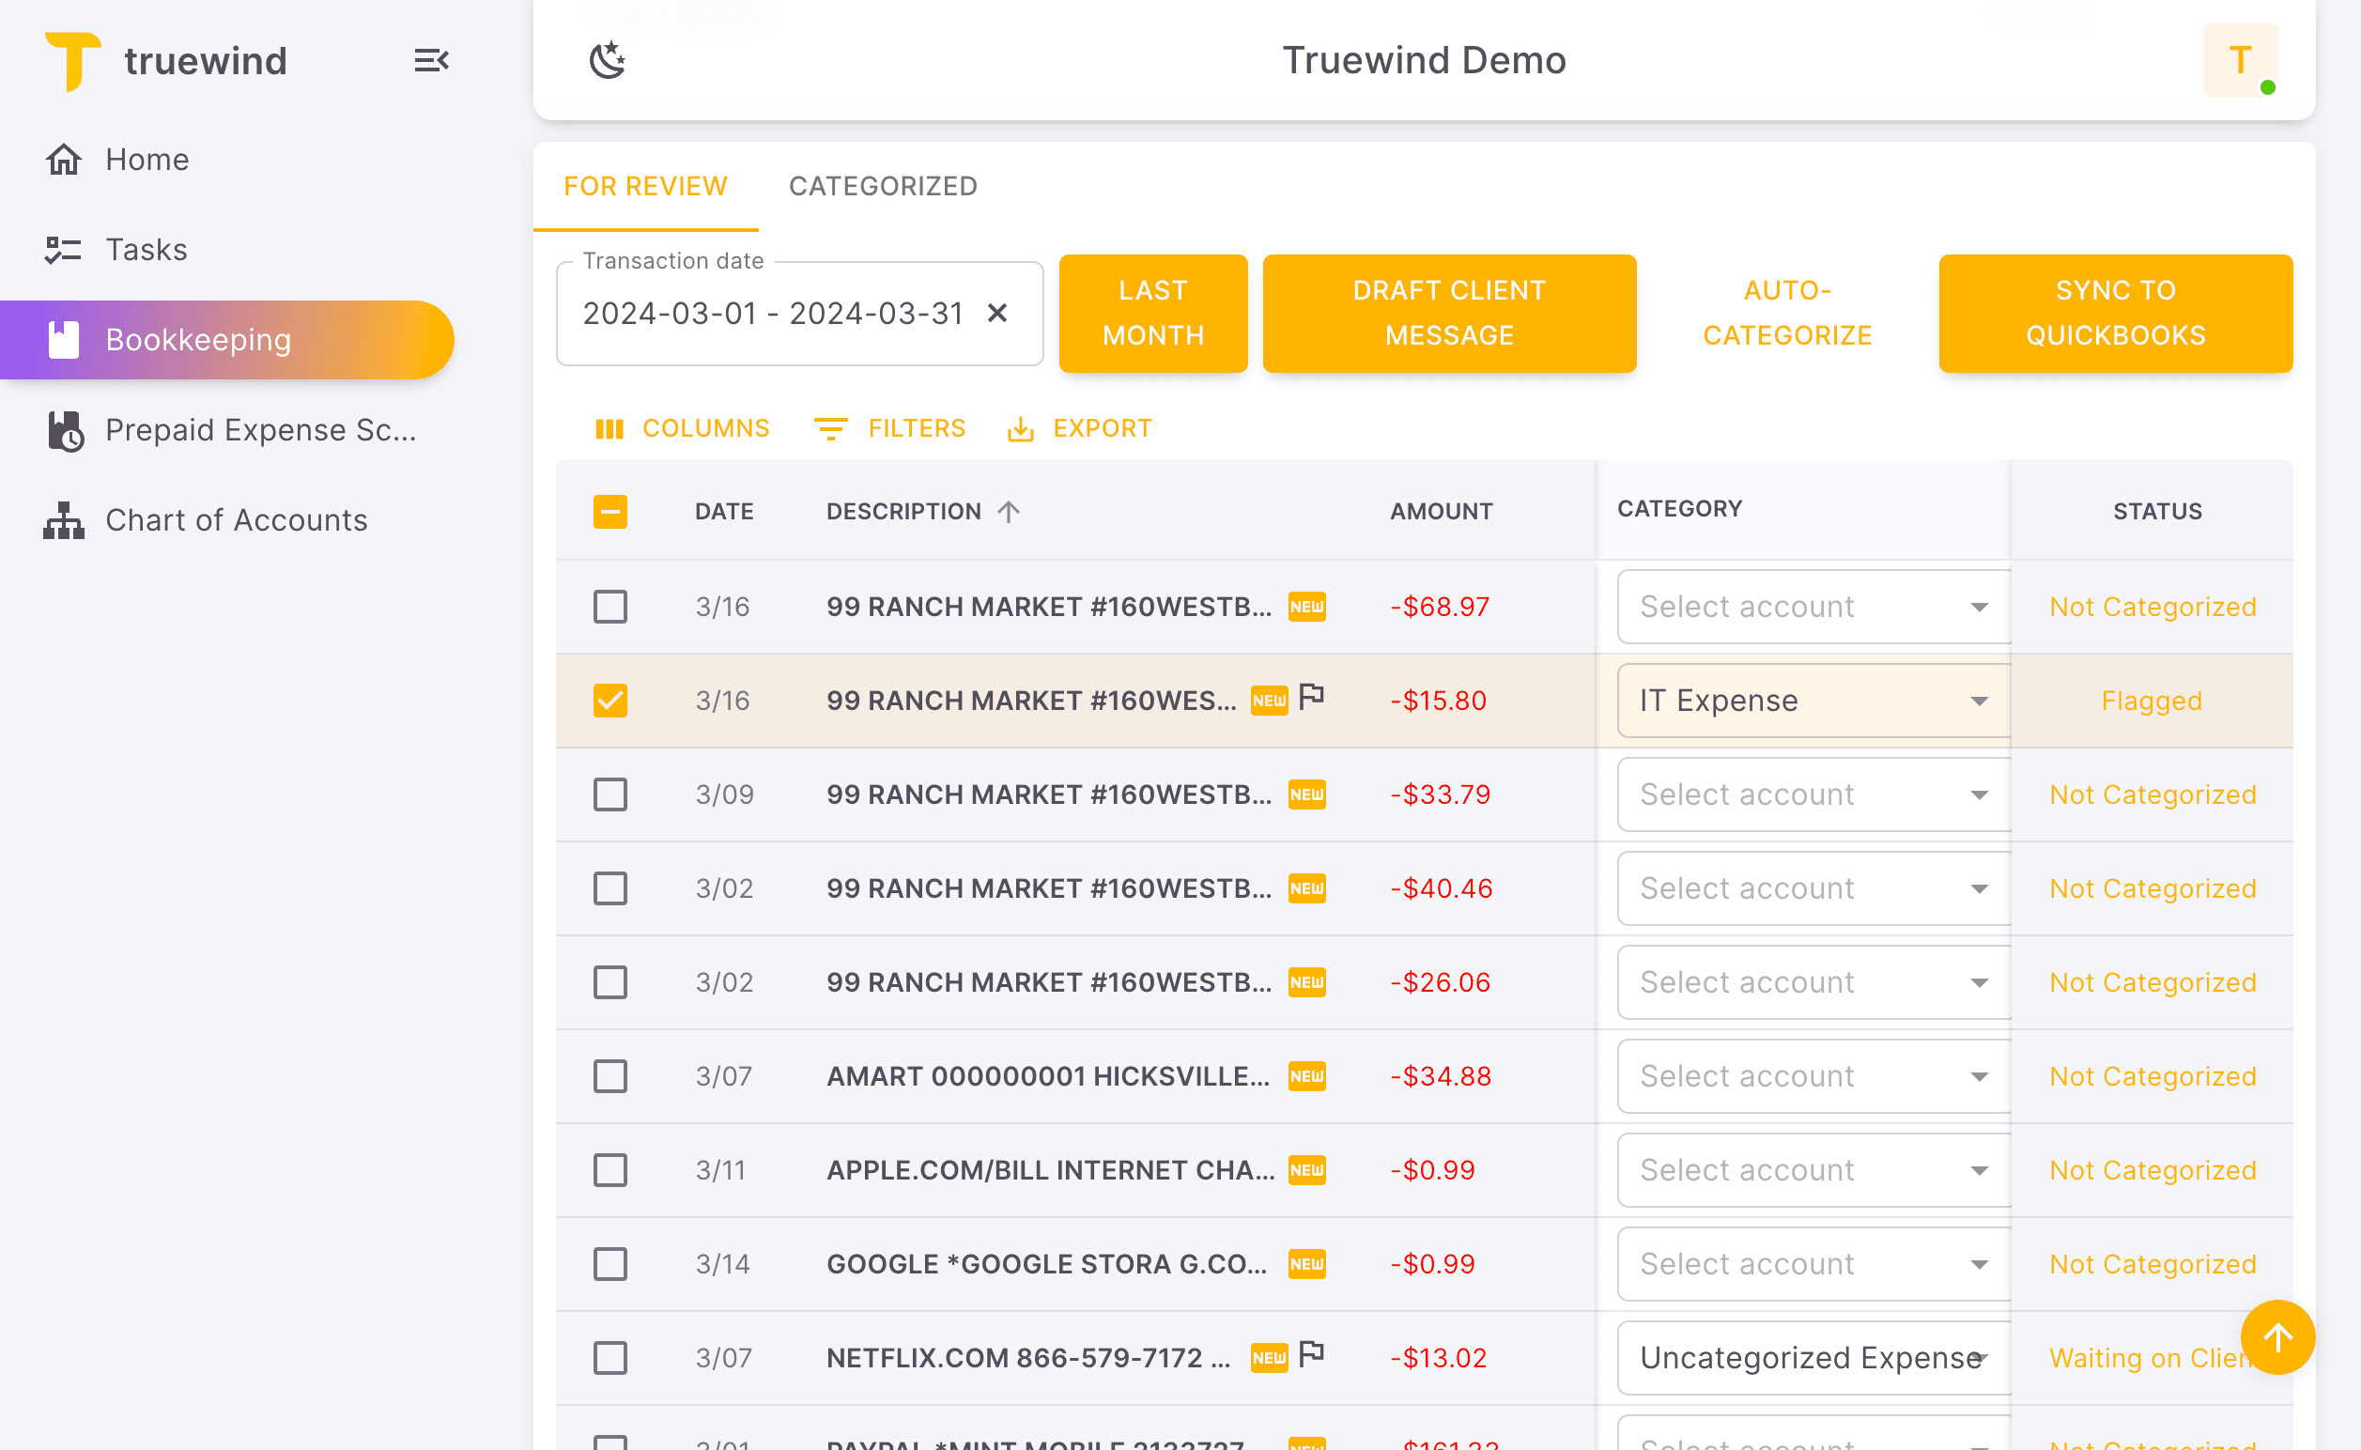Image resolution: width=2361 pixels, height=1450 pixels.
Task: Open the Columns panel
Action: coord(683,427)
